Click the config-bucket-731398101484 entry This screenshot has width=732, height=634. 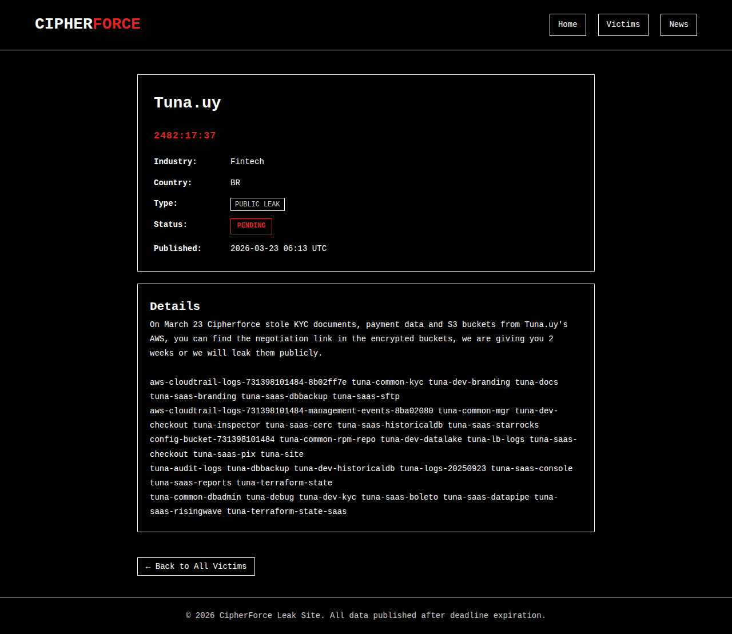(212, 440)
